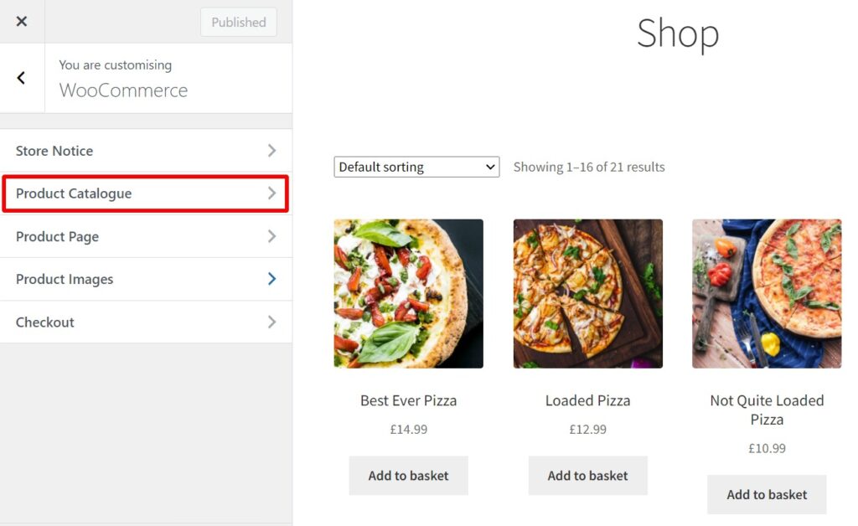Click the Product Catalogue arrow icon
This screenshot has width=858, height=526.
click(x=271, y=193)
